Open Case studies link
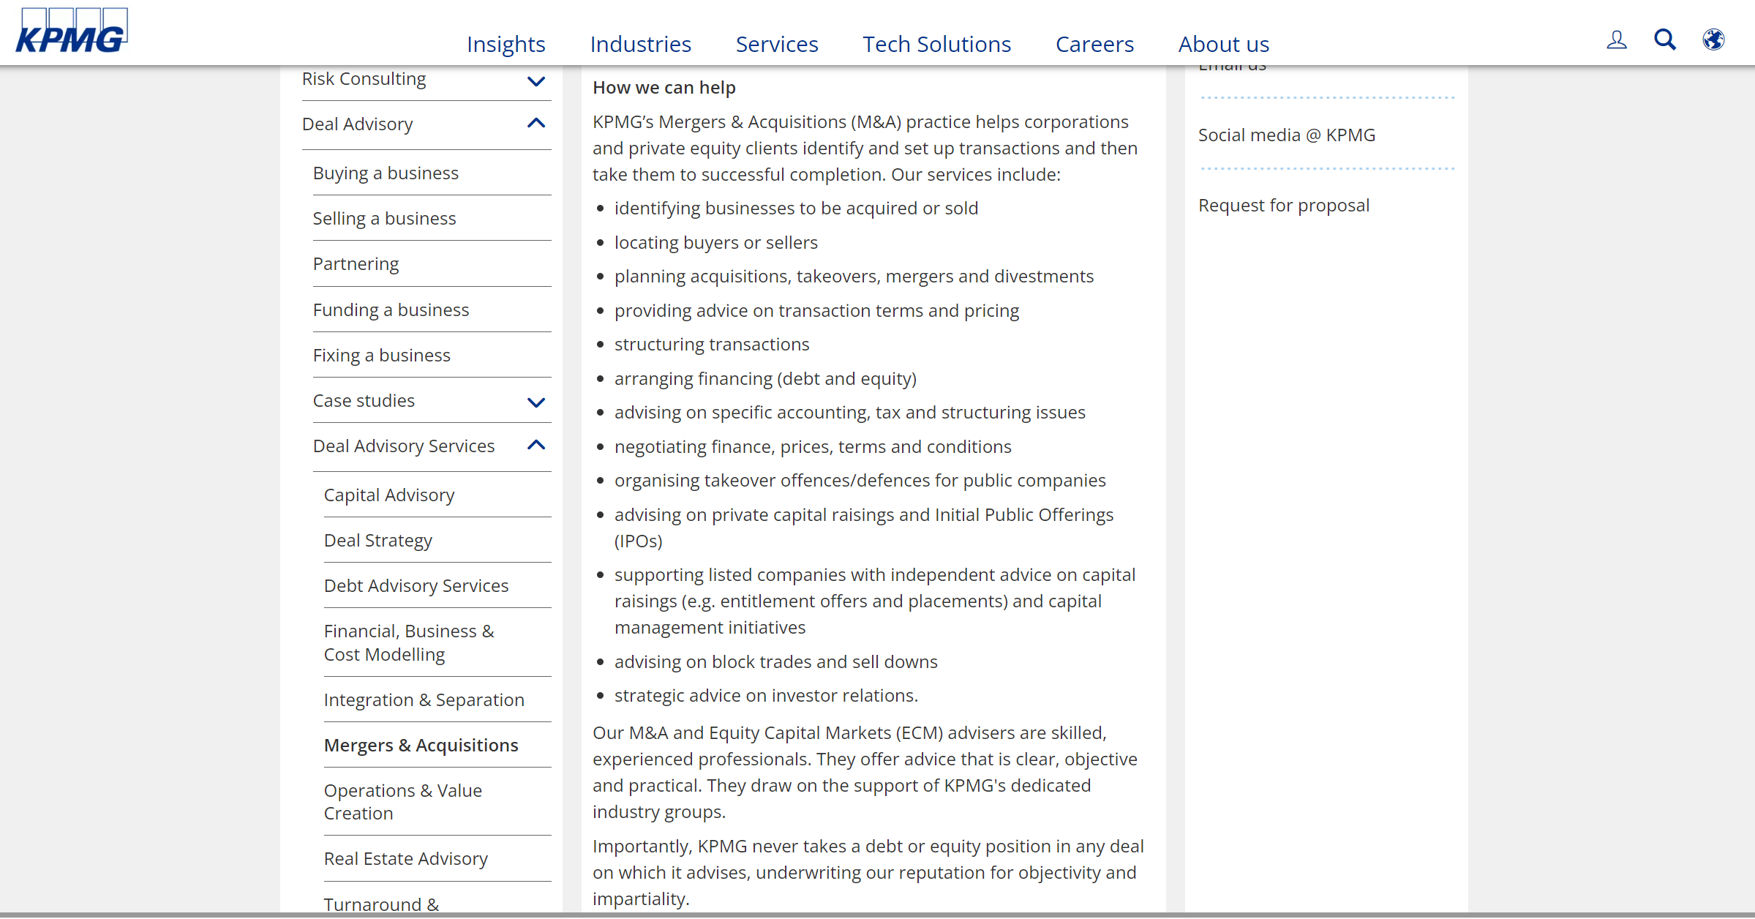Screen dimensions: 1755x919 click(x=364, y=401)
